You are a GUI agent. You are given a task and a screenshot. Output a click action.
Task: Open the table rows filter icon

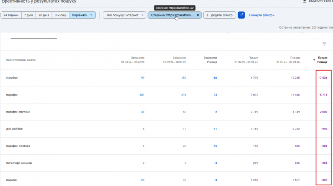tap(324, 44)
